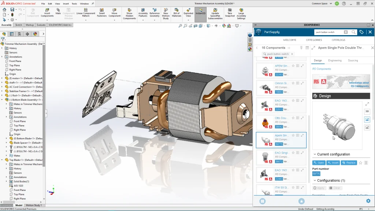The width and height of the screenshot is (375, 211).
Task: Click the RS Components link
Action: [322, 69]
